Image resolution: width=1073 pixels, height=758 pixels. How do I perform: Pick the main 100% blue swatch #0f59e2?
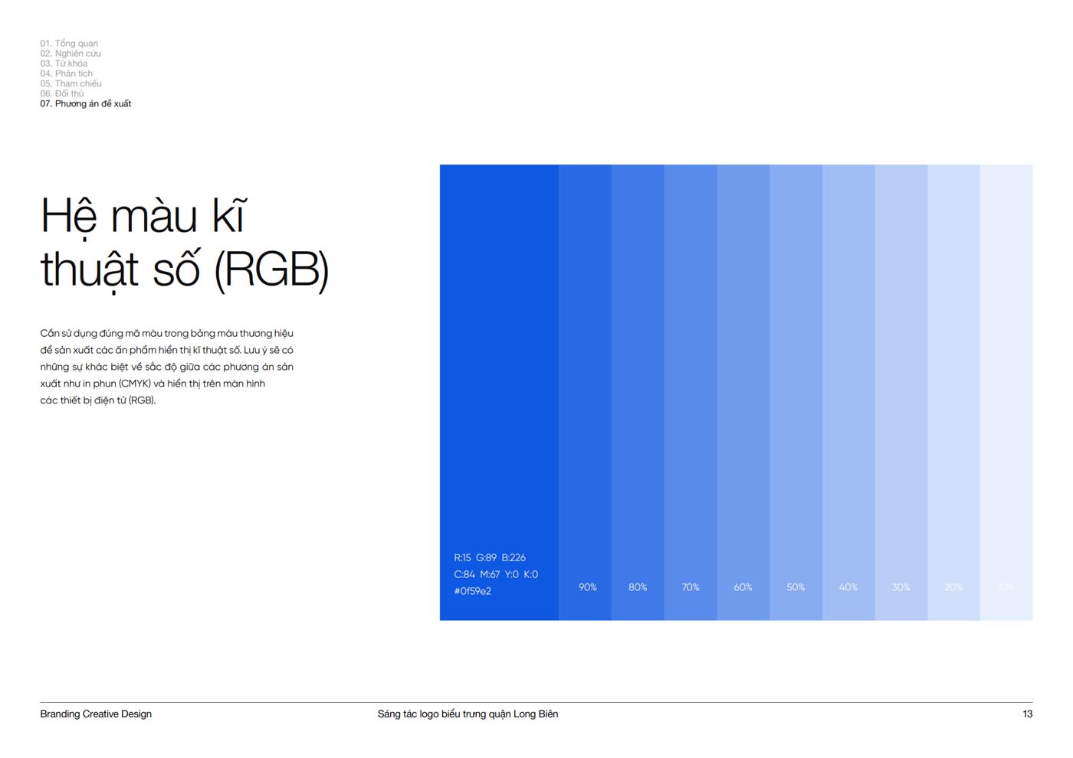point(499,392)
